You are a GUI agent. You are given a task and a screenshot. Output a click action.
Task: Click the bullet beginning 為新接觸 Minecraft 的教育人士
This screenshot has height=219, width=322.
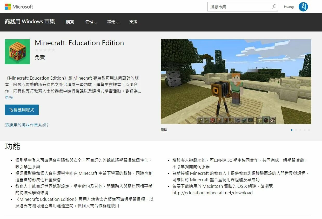point(240,176)
